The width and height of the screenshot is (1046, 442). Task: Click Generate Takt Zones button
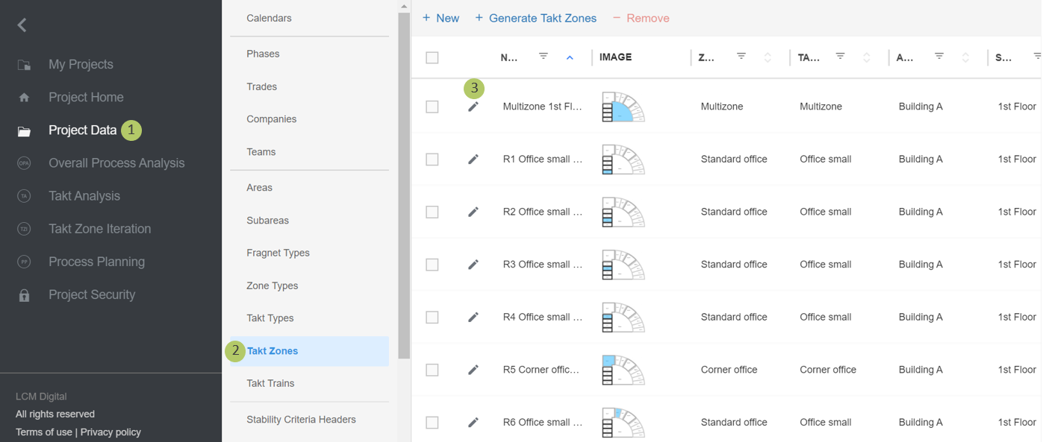[x=535, y=18]
